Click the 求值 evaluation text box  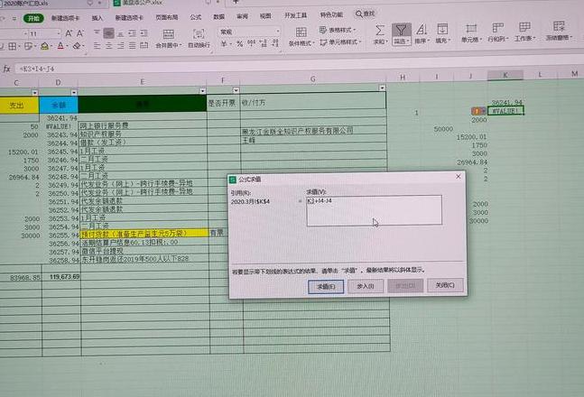pos(375,210)
